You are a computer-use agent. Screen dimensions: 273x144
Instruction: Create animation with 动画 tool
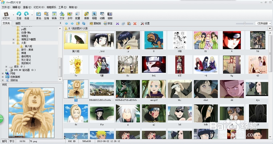click(102, 15)
